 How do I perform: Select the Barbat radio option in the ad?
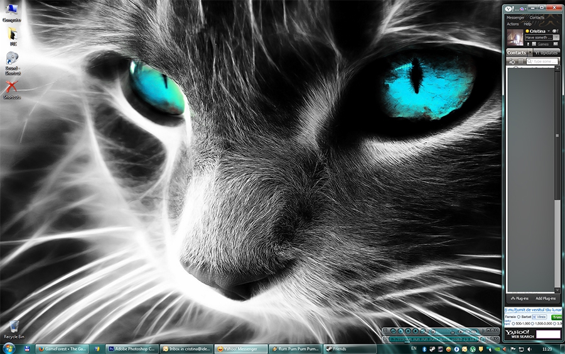click(x=519, y=317)
